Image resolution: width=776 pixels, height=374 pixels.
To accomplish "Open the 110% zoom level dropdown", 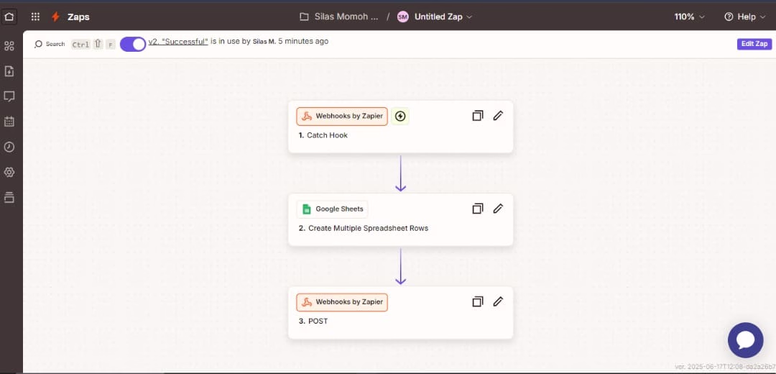I will (689, 17).
